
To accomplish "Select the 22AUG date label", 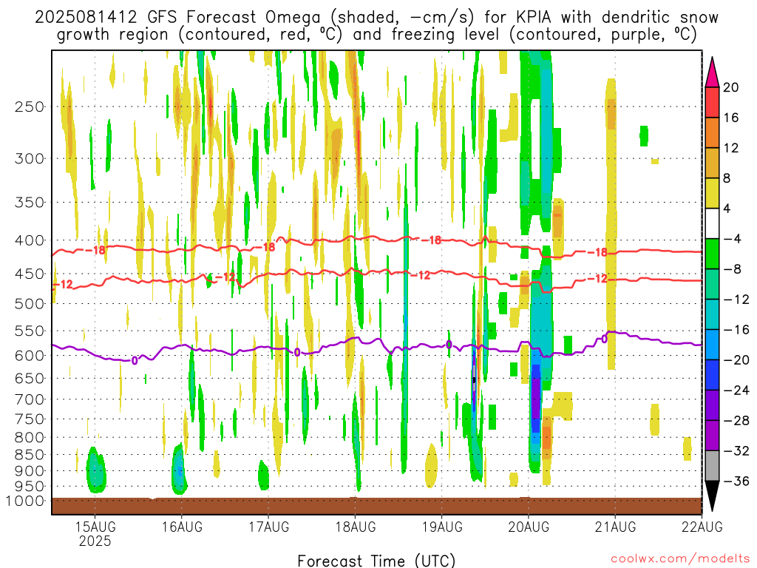I will pyautogui.click(x=702, y=527).
